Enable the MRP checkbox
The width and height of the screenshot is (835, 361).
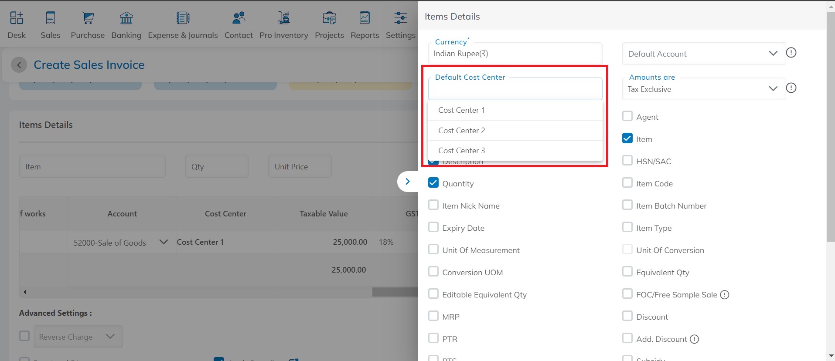pyautogui.click(x=433, y=316)
